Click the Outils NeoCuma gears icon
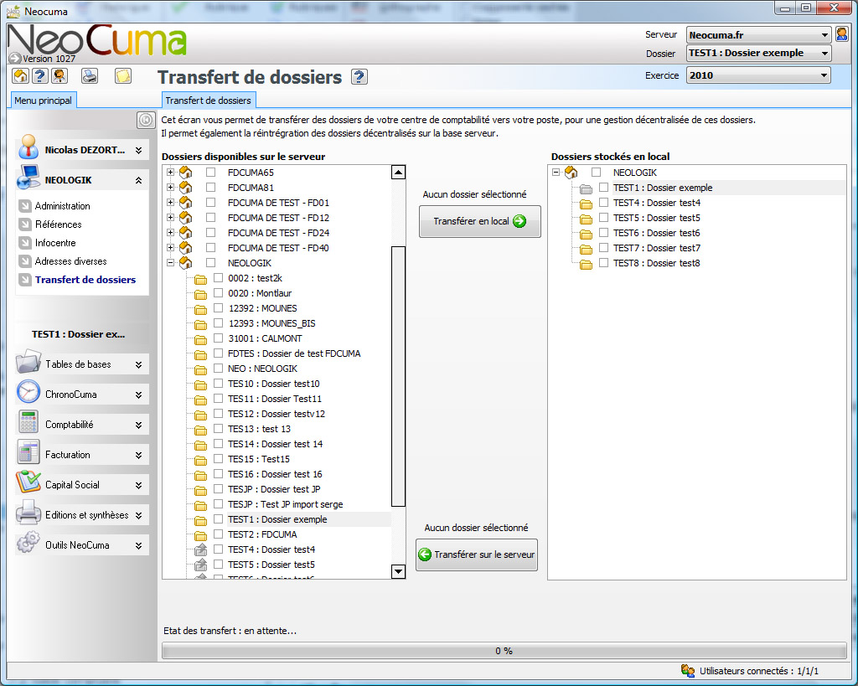 click(x=28, y=543)
